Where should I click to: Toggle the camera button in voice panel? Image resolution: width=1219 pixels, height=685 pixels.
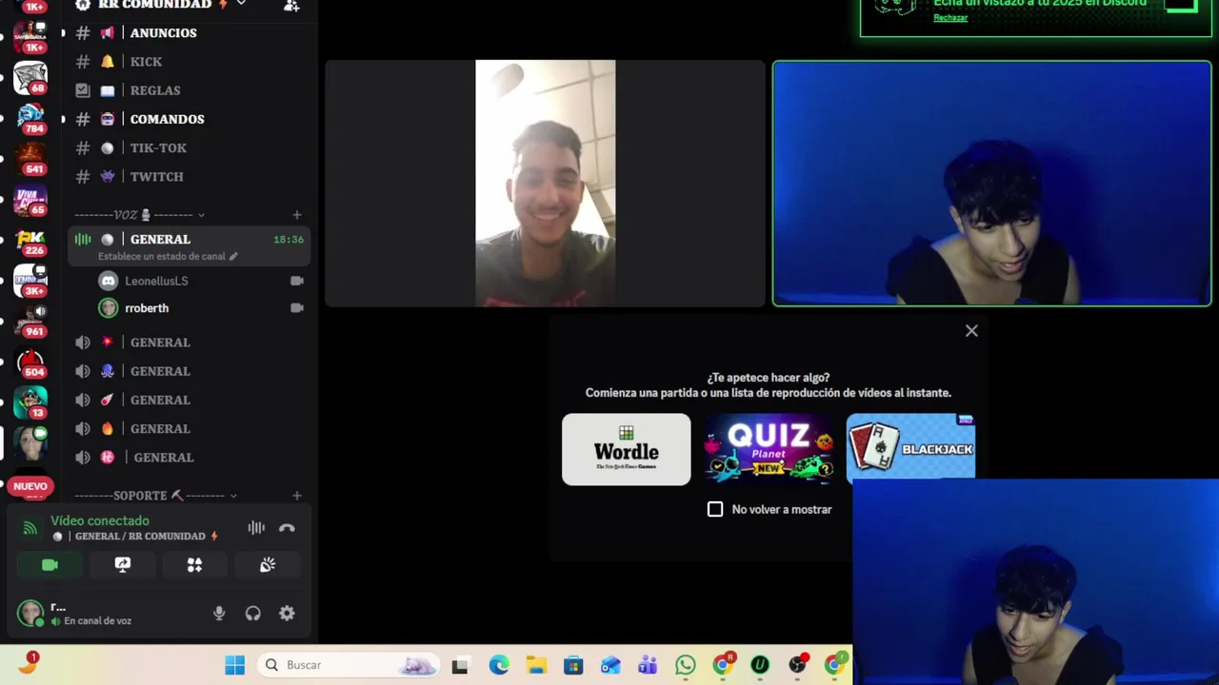[x=50, y=565]
